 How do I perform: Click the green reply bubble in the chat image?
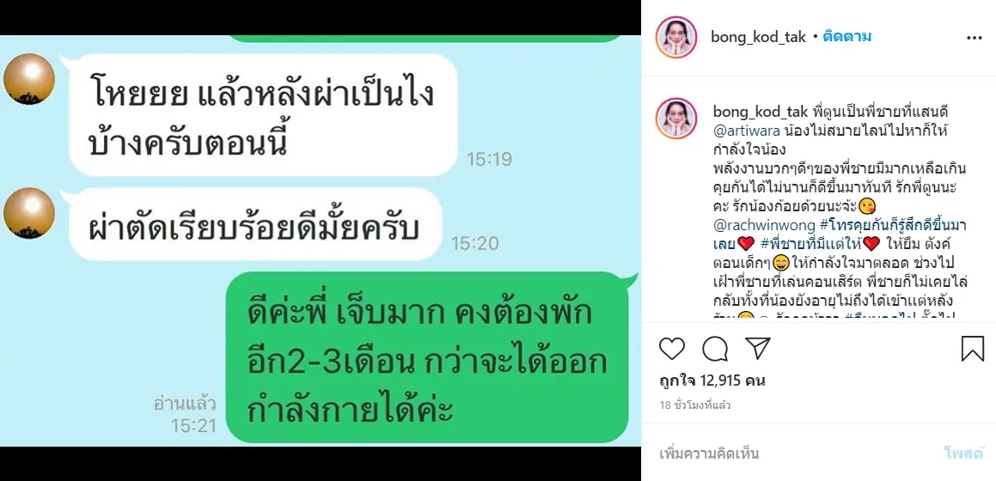[x=427, y=358]
